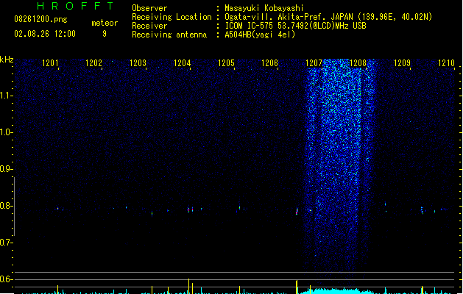Click the 1202 time marker
This screenshot has width=463, height=294.
[93, 63]
